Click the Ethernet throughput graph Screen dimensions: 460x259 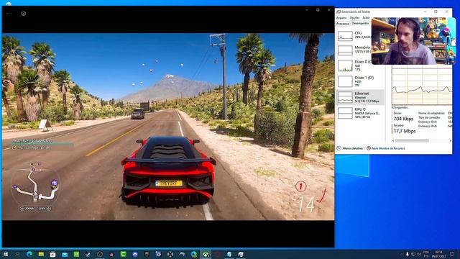(x=422, y=85)
